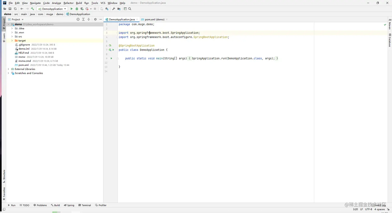
Task: Close the pom.xml (demo) tab
Action: (167, 19)
